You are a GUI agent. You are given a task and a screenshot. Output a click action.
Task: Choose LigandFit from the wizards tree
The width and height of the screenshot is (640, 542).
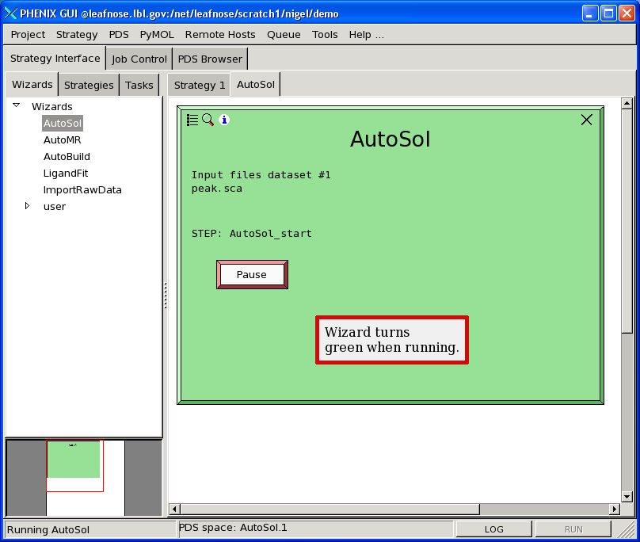[x=65, y=173]
